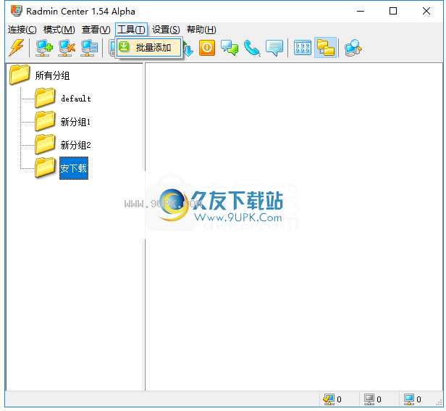446x411 pixels.
Task: Click the orange shutdown power icon
Action: pos(207,48)
